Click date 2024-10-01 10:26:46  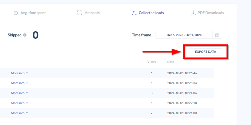click(182, 73)
